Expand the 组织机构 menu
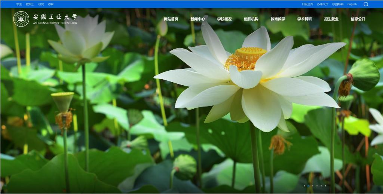This screenshot has height=194, width=383. [251, 19]
